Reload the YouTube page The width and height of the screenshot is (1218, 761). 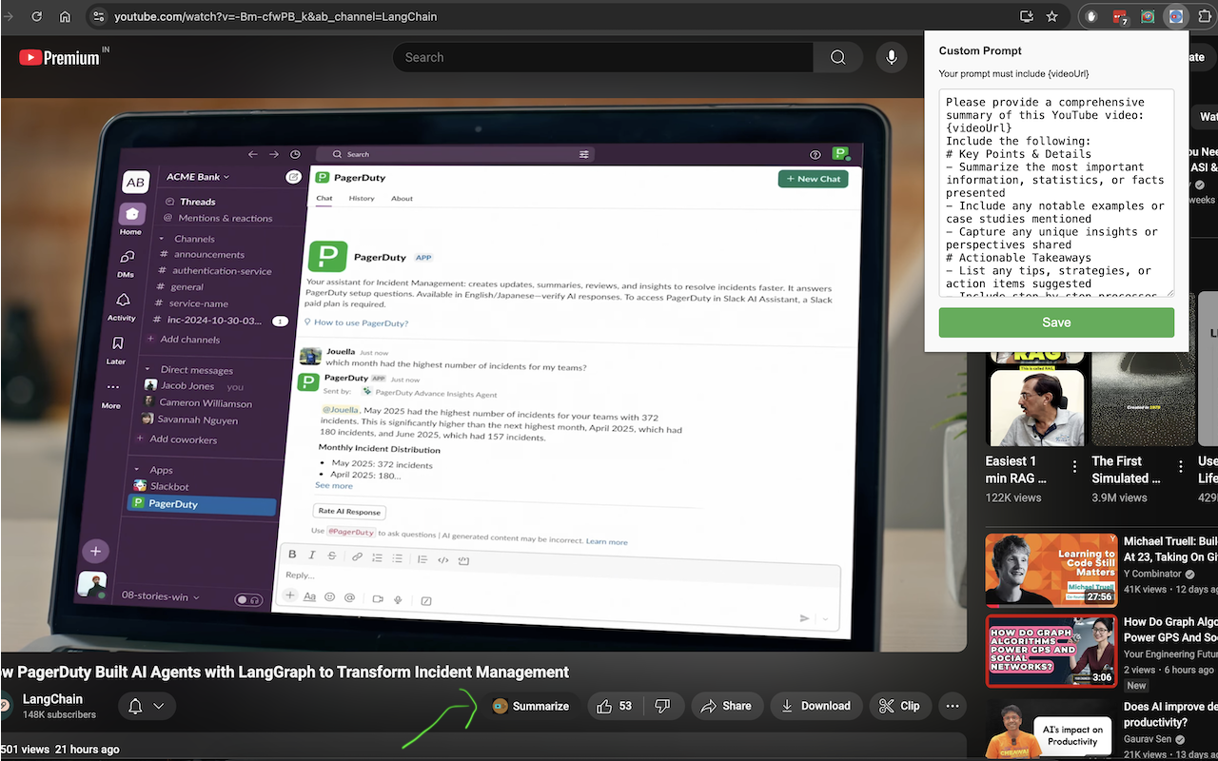pyautogui.click(x=37, y=16)
